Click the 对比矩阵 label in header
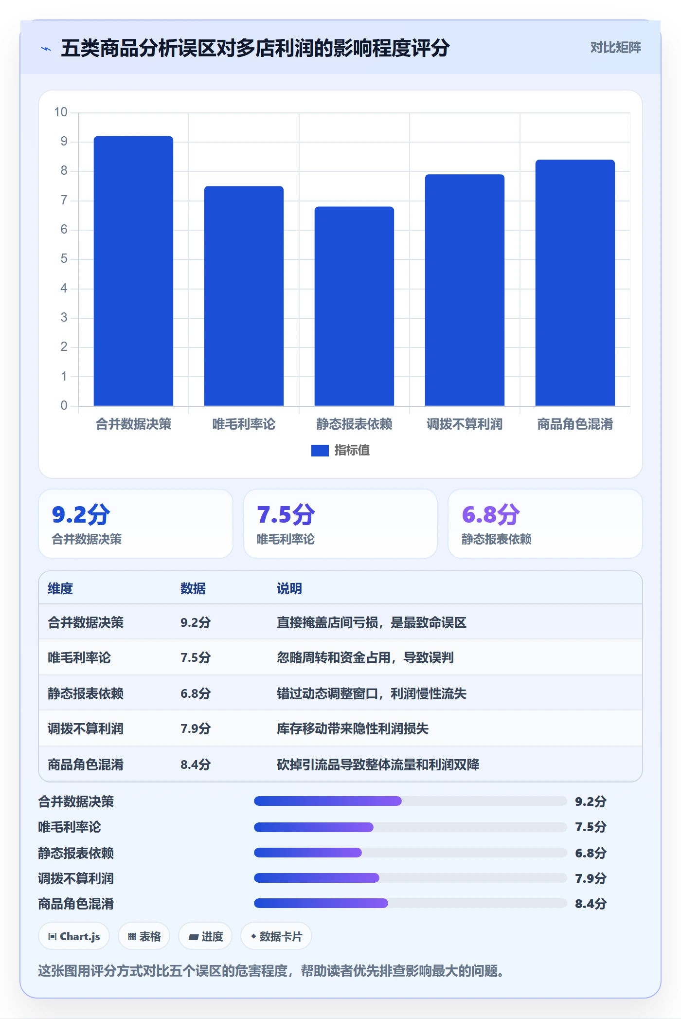The width and height of the screenshot is (681, 1019). pos(615,48)
